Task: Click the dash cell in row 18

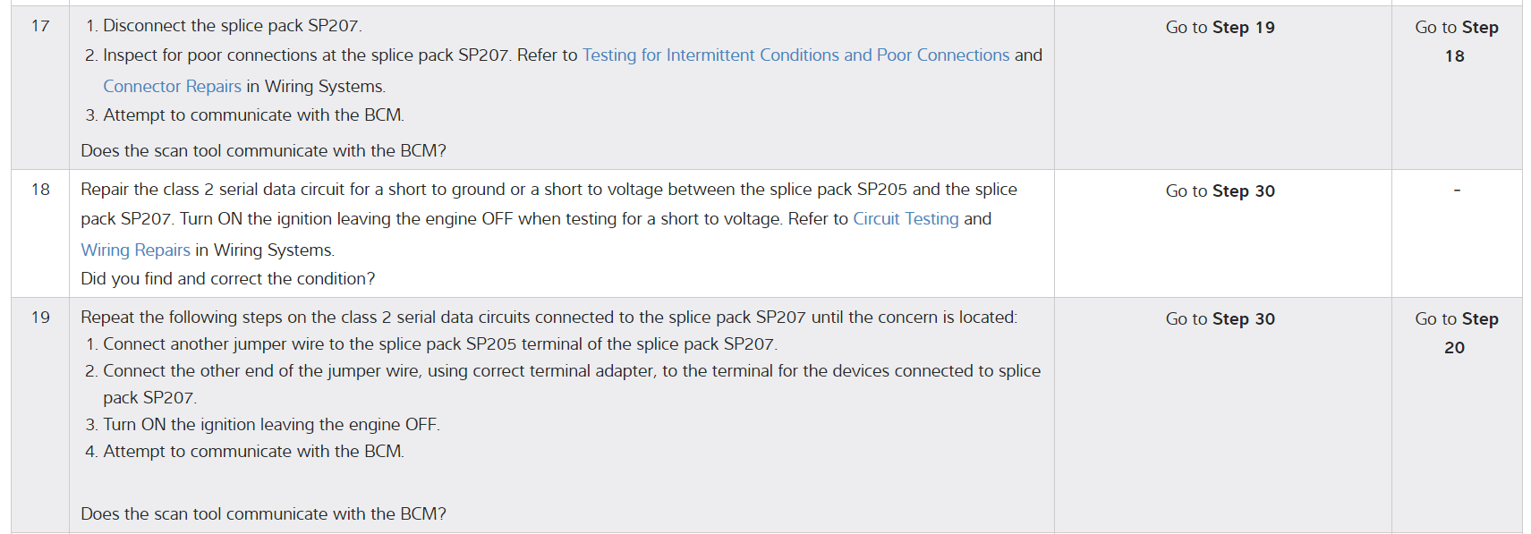Action: click(x=1457, y=190)
